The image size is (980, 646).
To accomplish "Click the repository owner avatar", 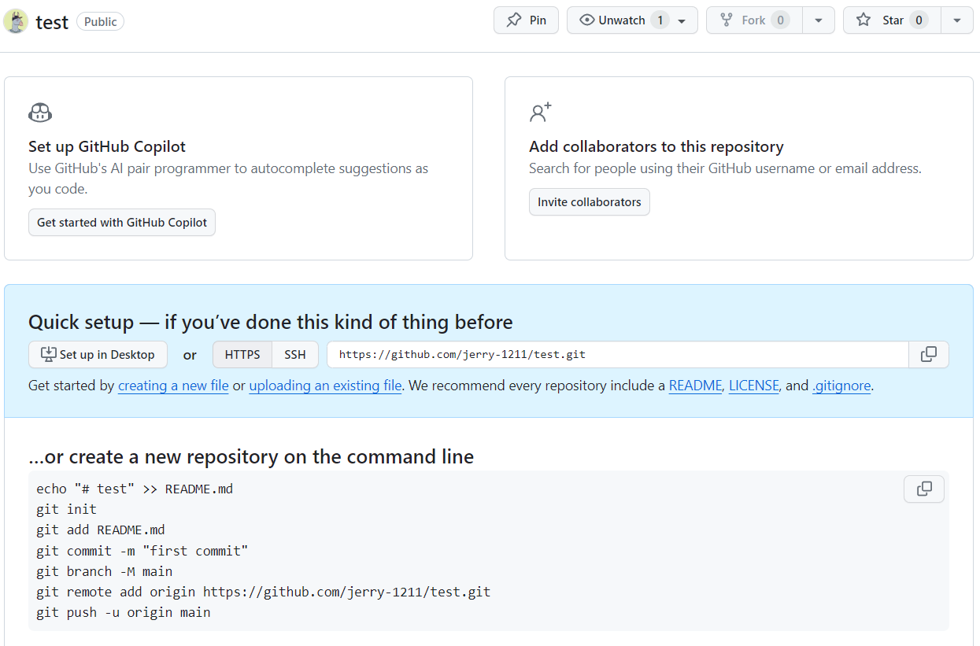I will point(17,21).
